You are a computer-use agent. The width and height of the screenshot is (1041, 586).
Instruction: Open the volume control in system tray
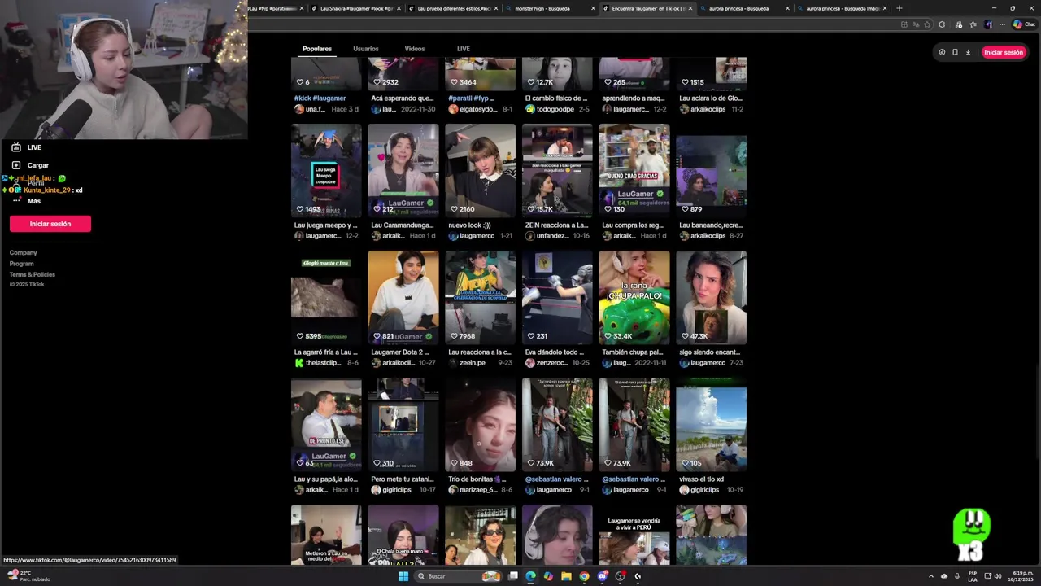tap(997, 576)
